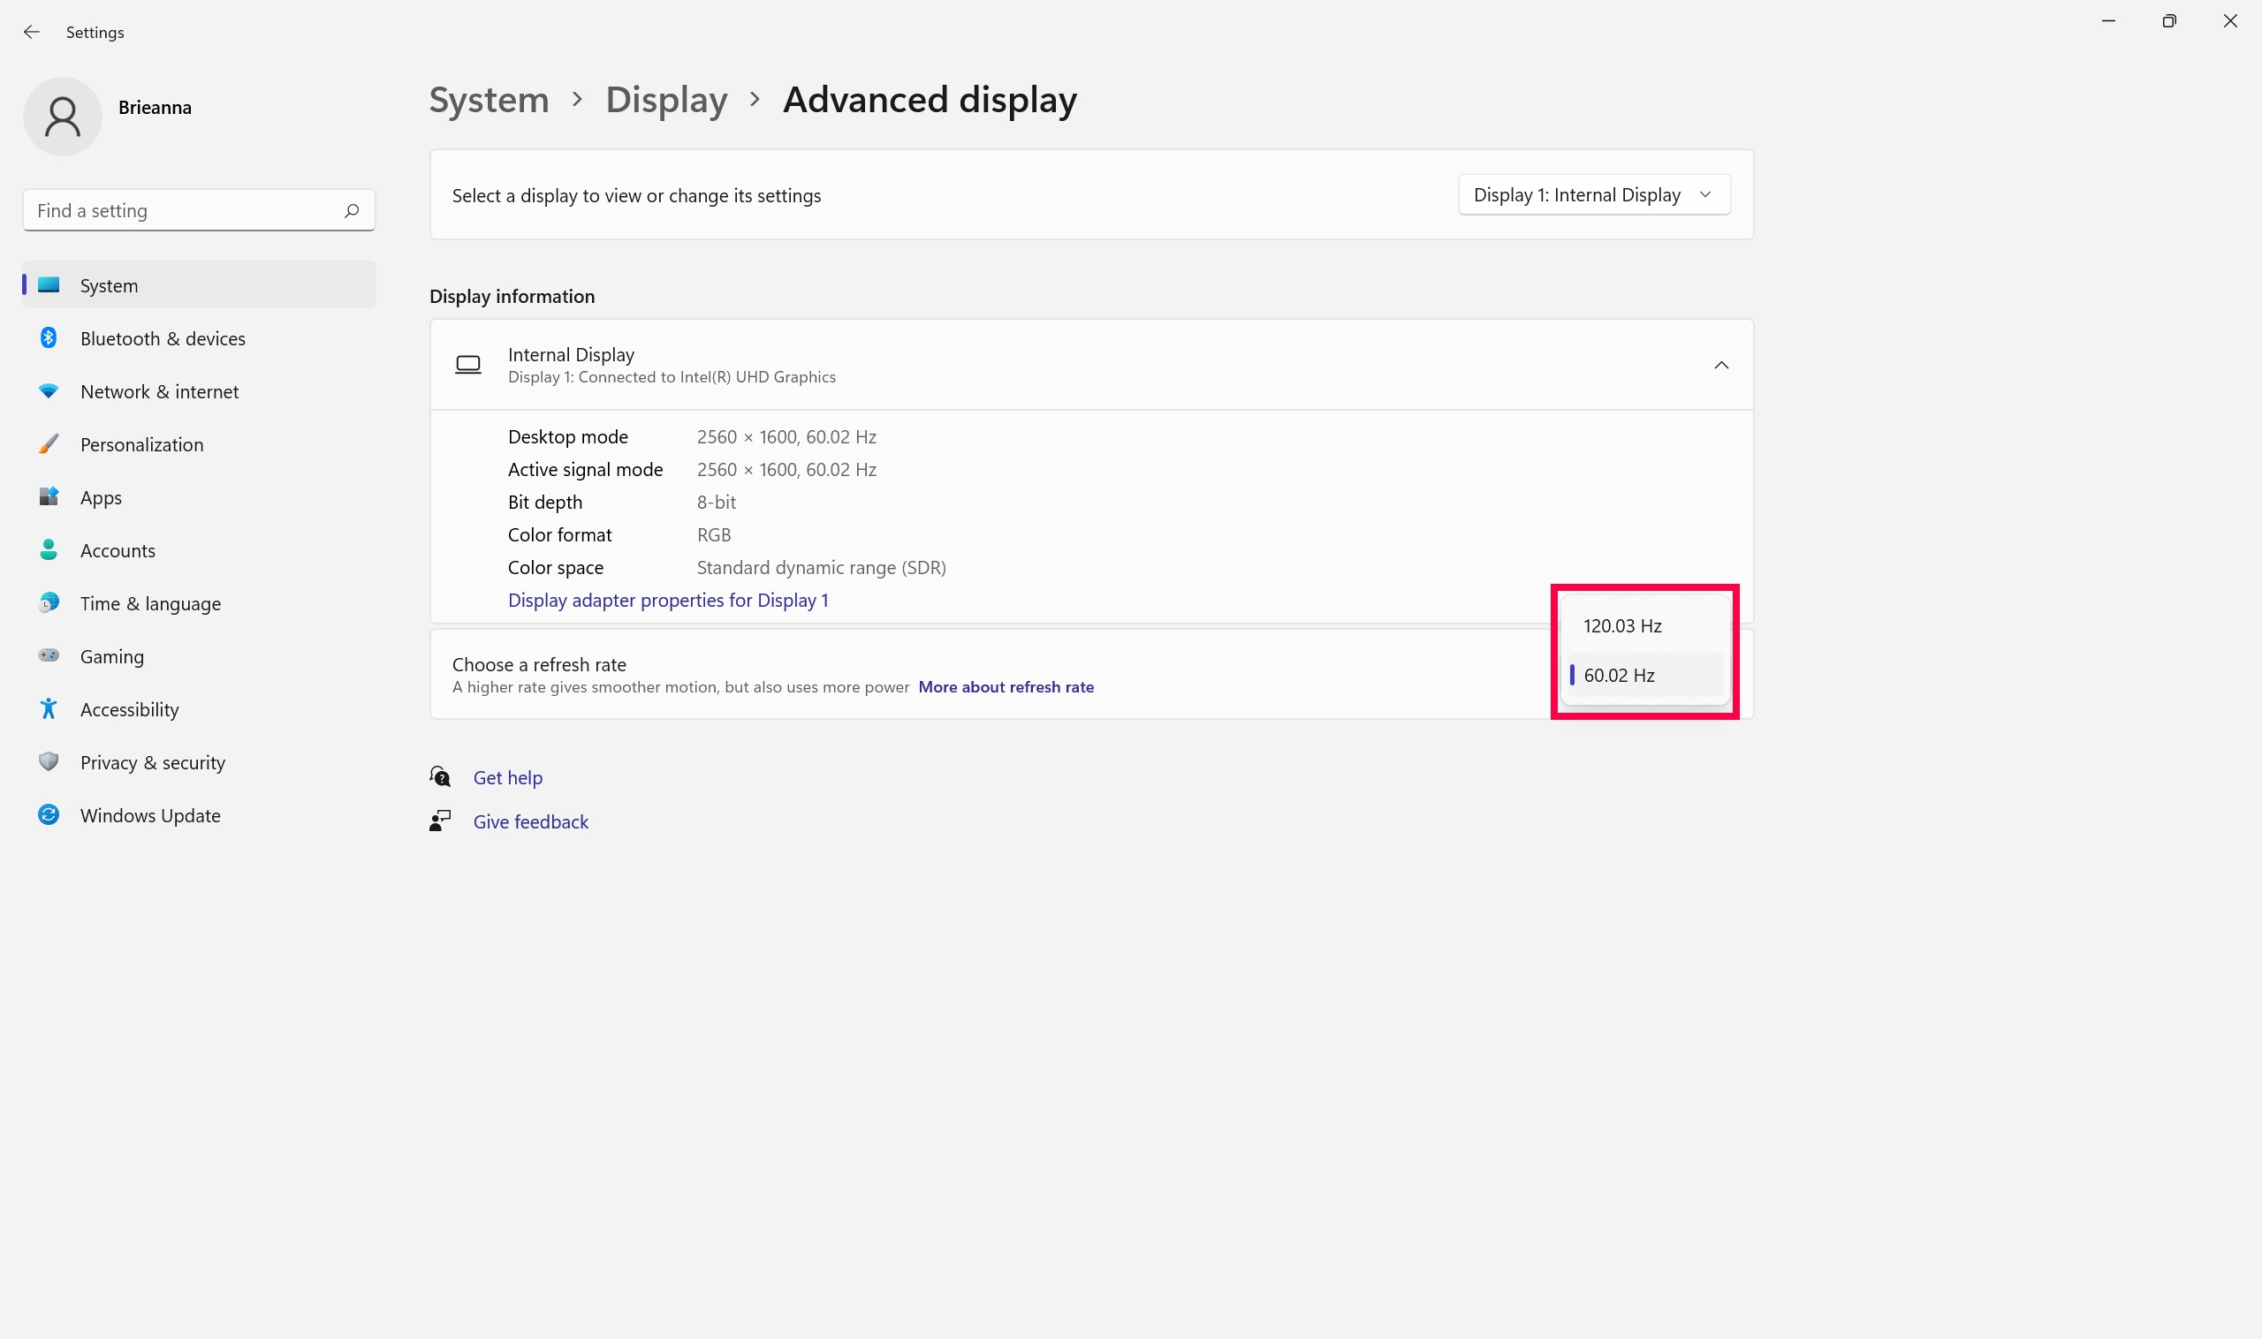Open Bluetooth & devices settings
The image size is (2262, 1339).
(x=163, y=338)
